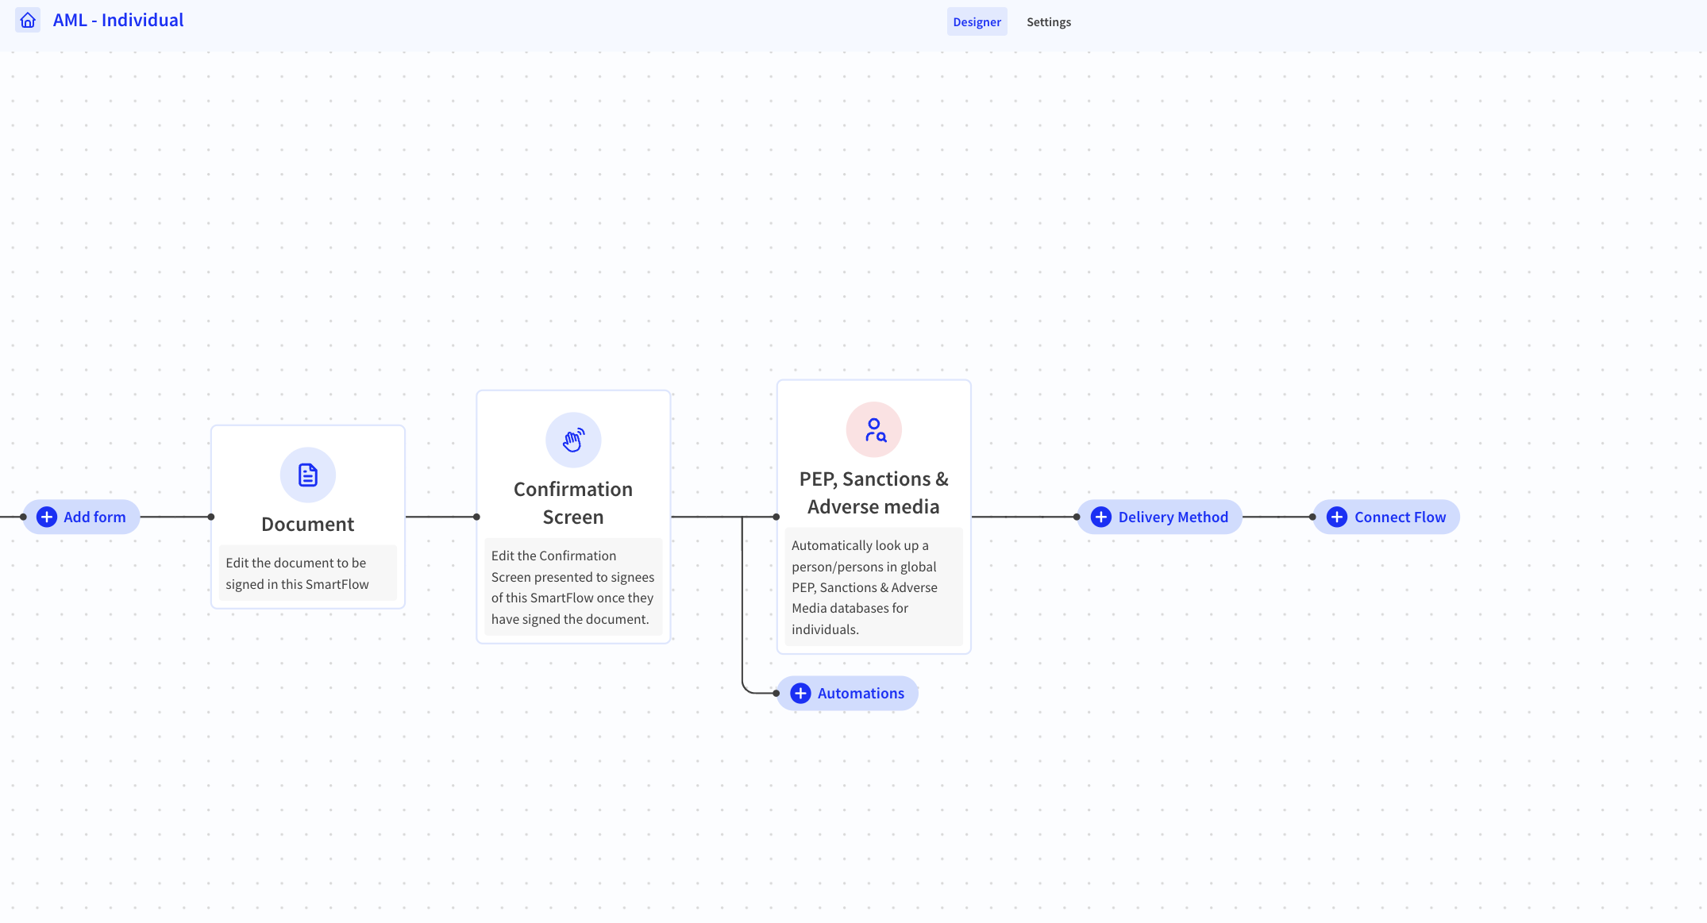
Task: Click the Connect Flow button label
Action: [1400, 517]
